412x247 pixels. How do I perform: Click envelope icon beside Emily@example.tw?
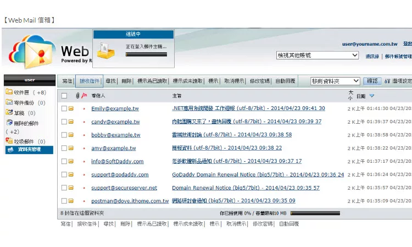(71, 109)
